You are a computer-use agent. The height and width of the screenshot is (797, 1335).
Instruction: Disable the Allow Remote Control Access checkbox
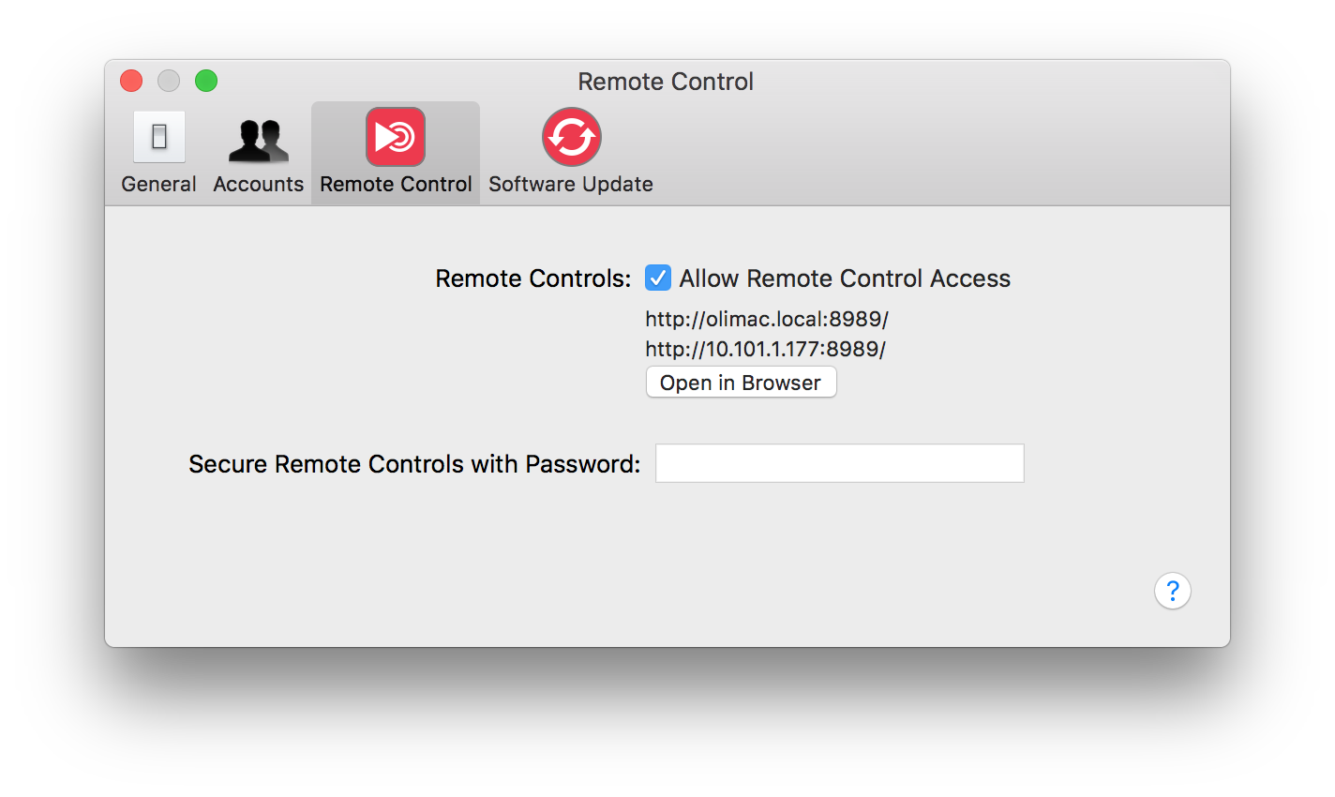point(658,278)
